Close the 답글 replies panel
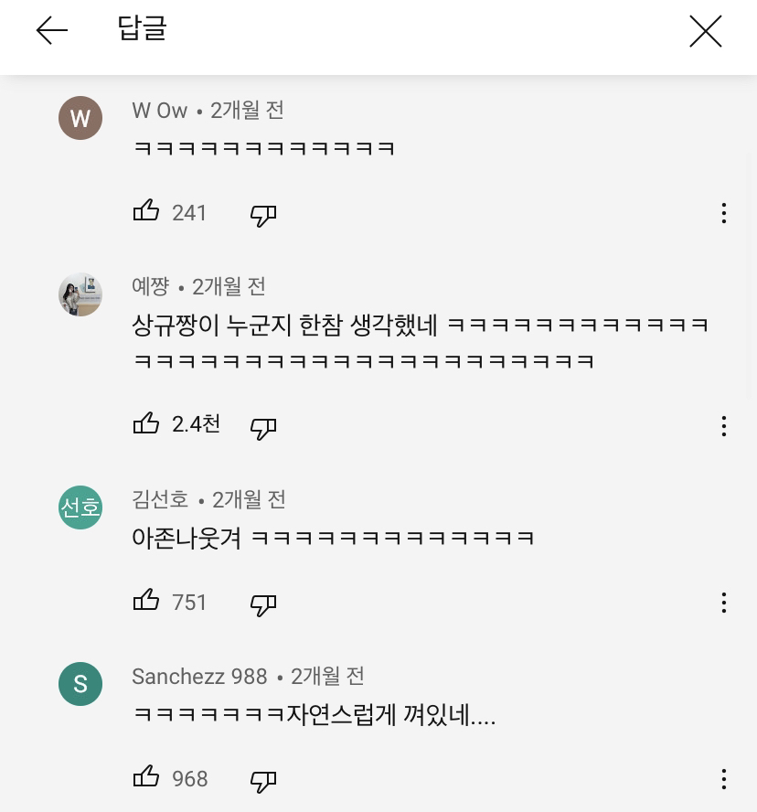Screen dimensions: 757x812 pos(705,32)
